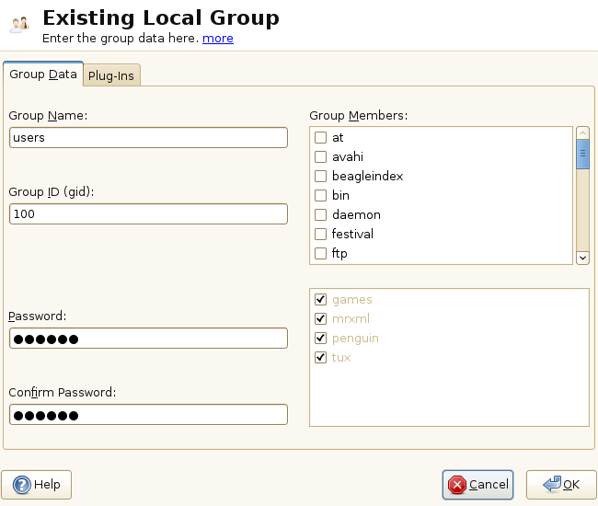Select the festival member checkbox
The height and width of the screenshot is (506, 598).
pos(321,235)
